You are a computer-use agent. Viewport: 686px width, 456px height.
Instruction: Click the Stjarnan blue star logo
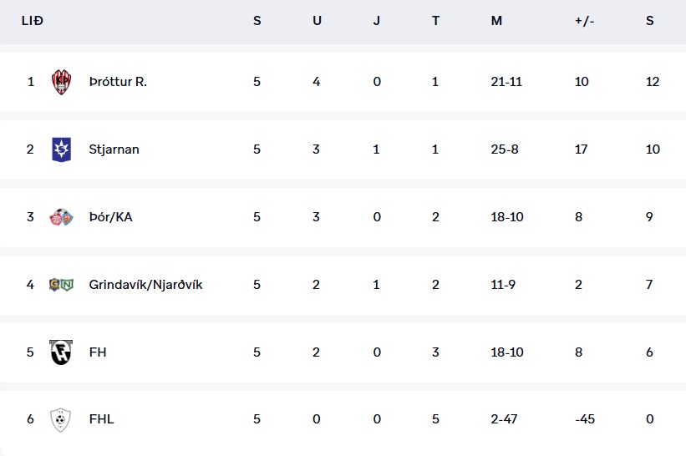click(62, 149)
